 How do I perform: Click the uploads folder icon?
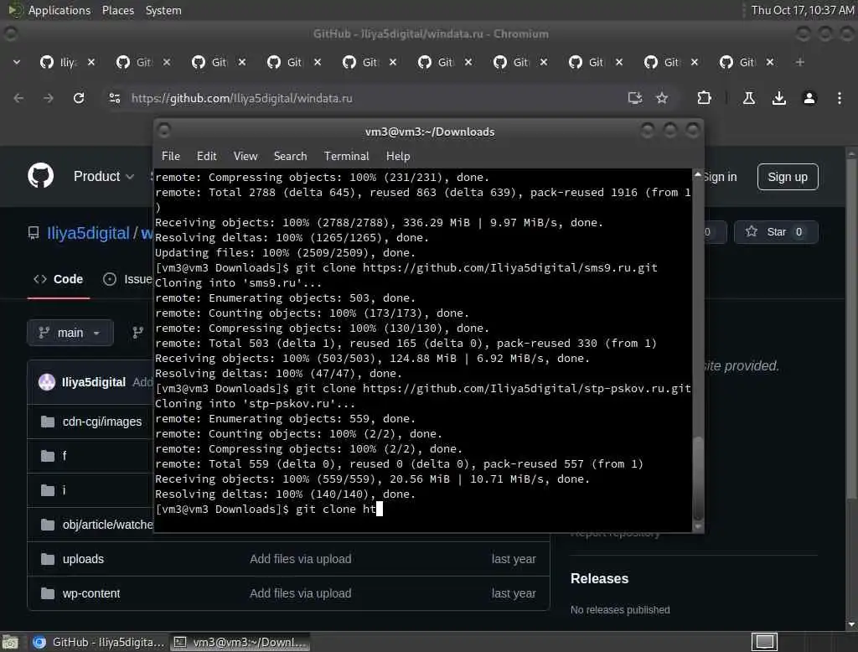click(x=48, y=559)
